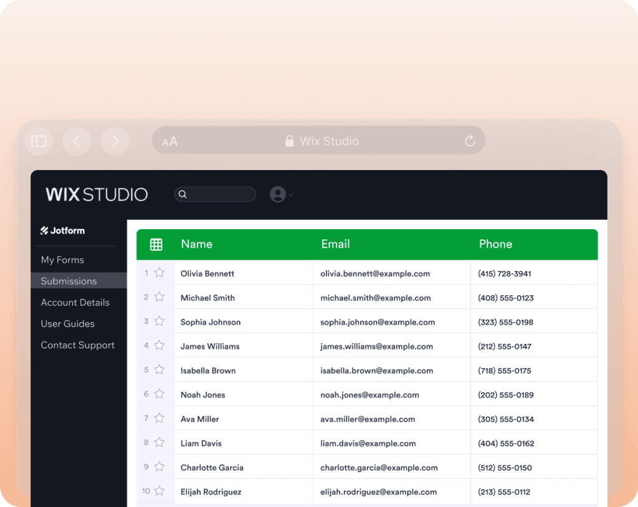Star the Charlotte Garcia row

point(159,467)
